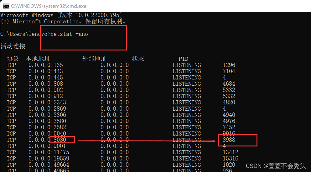Select the PID value 4684
The width and height of the screenshot is (311, 172).
pos(229,84)
